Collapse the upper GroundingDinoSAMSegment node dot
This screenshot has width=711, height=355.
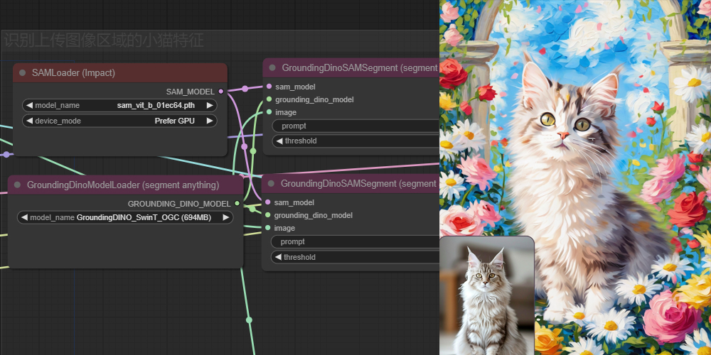pos(272,68)
